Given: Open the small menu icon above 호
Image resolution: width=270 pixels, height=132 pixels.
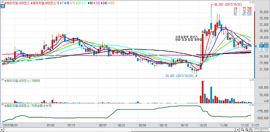Looking at the screenshot, I should tap(3, 2).
